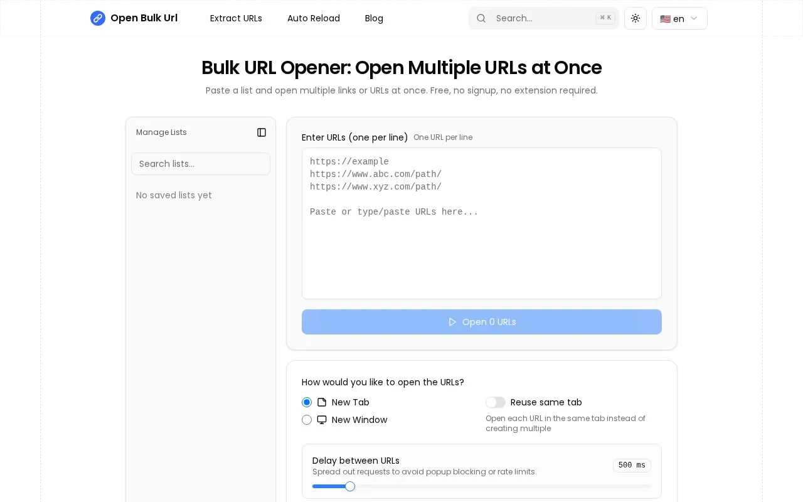Click the 'Bulk URL Opener' page heading
This screenshot has height=502, width=803.
401,68
